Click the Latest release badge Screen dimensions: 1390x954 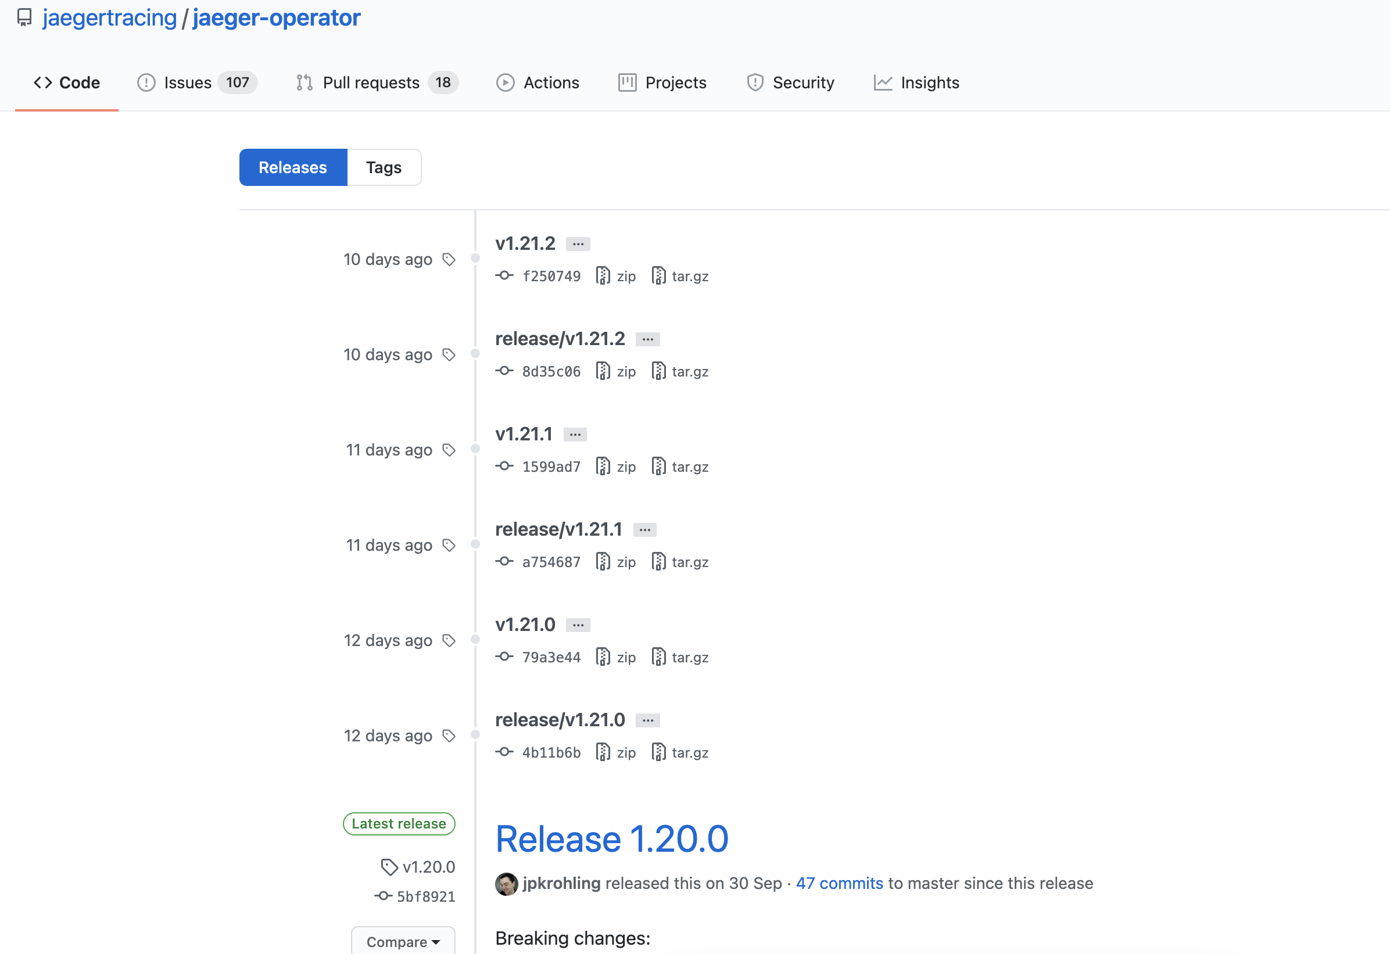click(398, 824)
